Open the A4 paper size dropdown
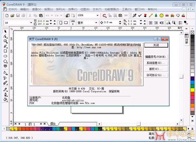 [31, 23]
